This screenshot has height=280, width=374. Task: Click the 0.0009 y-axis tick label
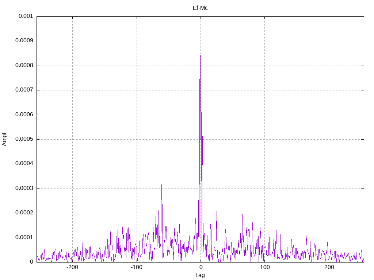tap(24, 41)
